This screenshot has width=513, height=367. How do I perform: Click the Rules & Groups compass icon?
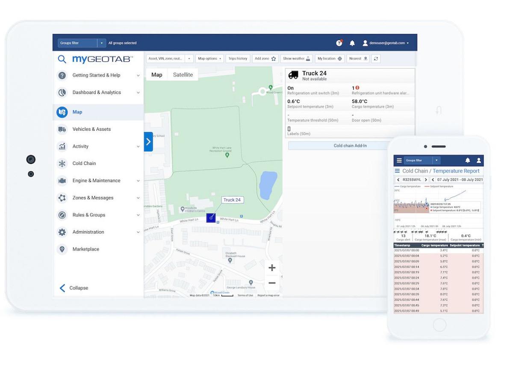(62, 215)
